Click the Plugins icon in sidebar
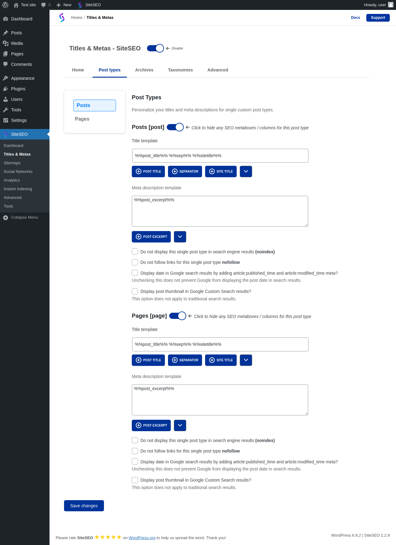Screen dimensions: 396x545 coord(6,89)
